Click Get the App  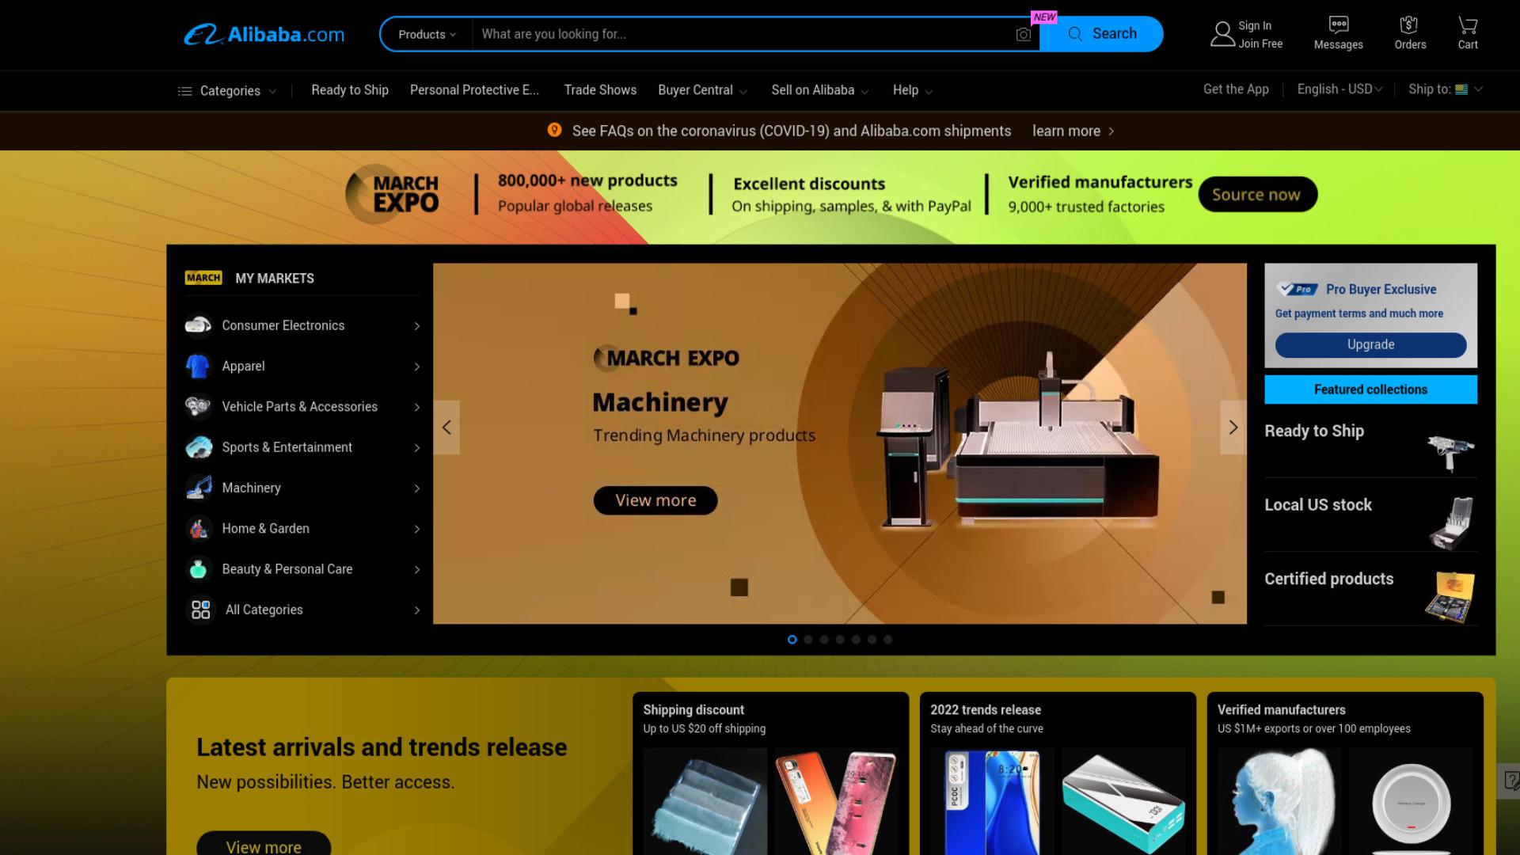click(x=1236, y=89)
